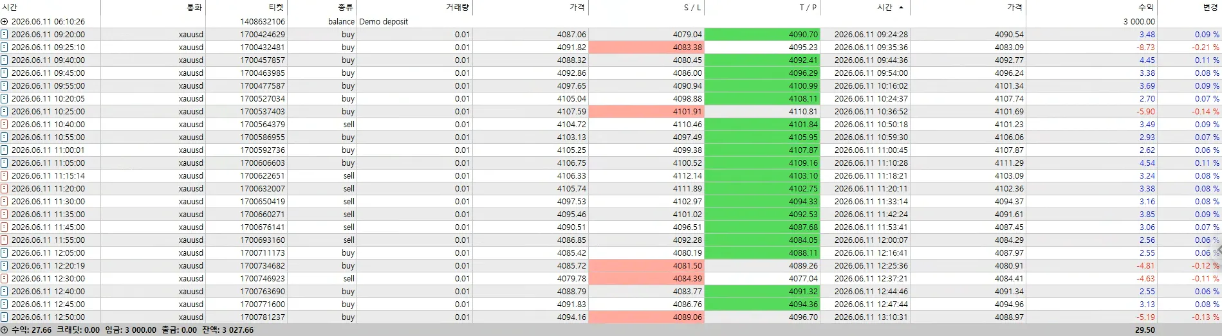Image resolution: width=1222 pixels, height=336 pixels.
Task: Click the order icon for 09:25:10 row
Action: tap(5, 47)
